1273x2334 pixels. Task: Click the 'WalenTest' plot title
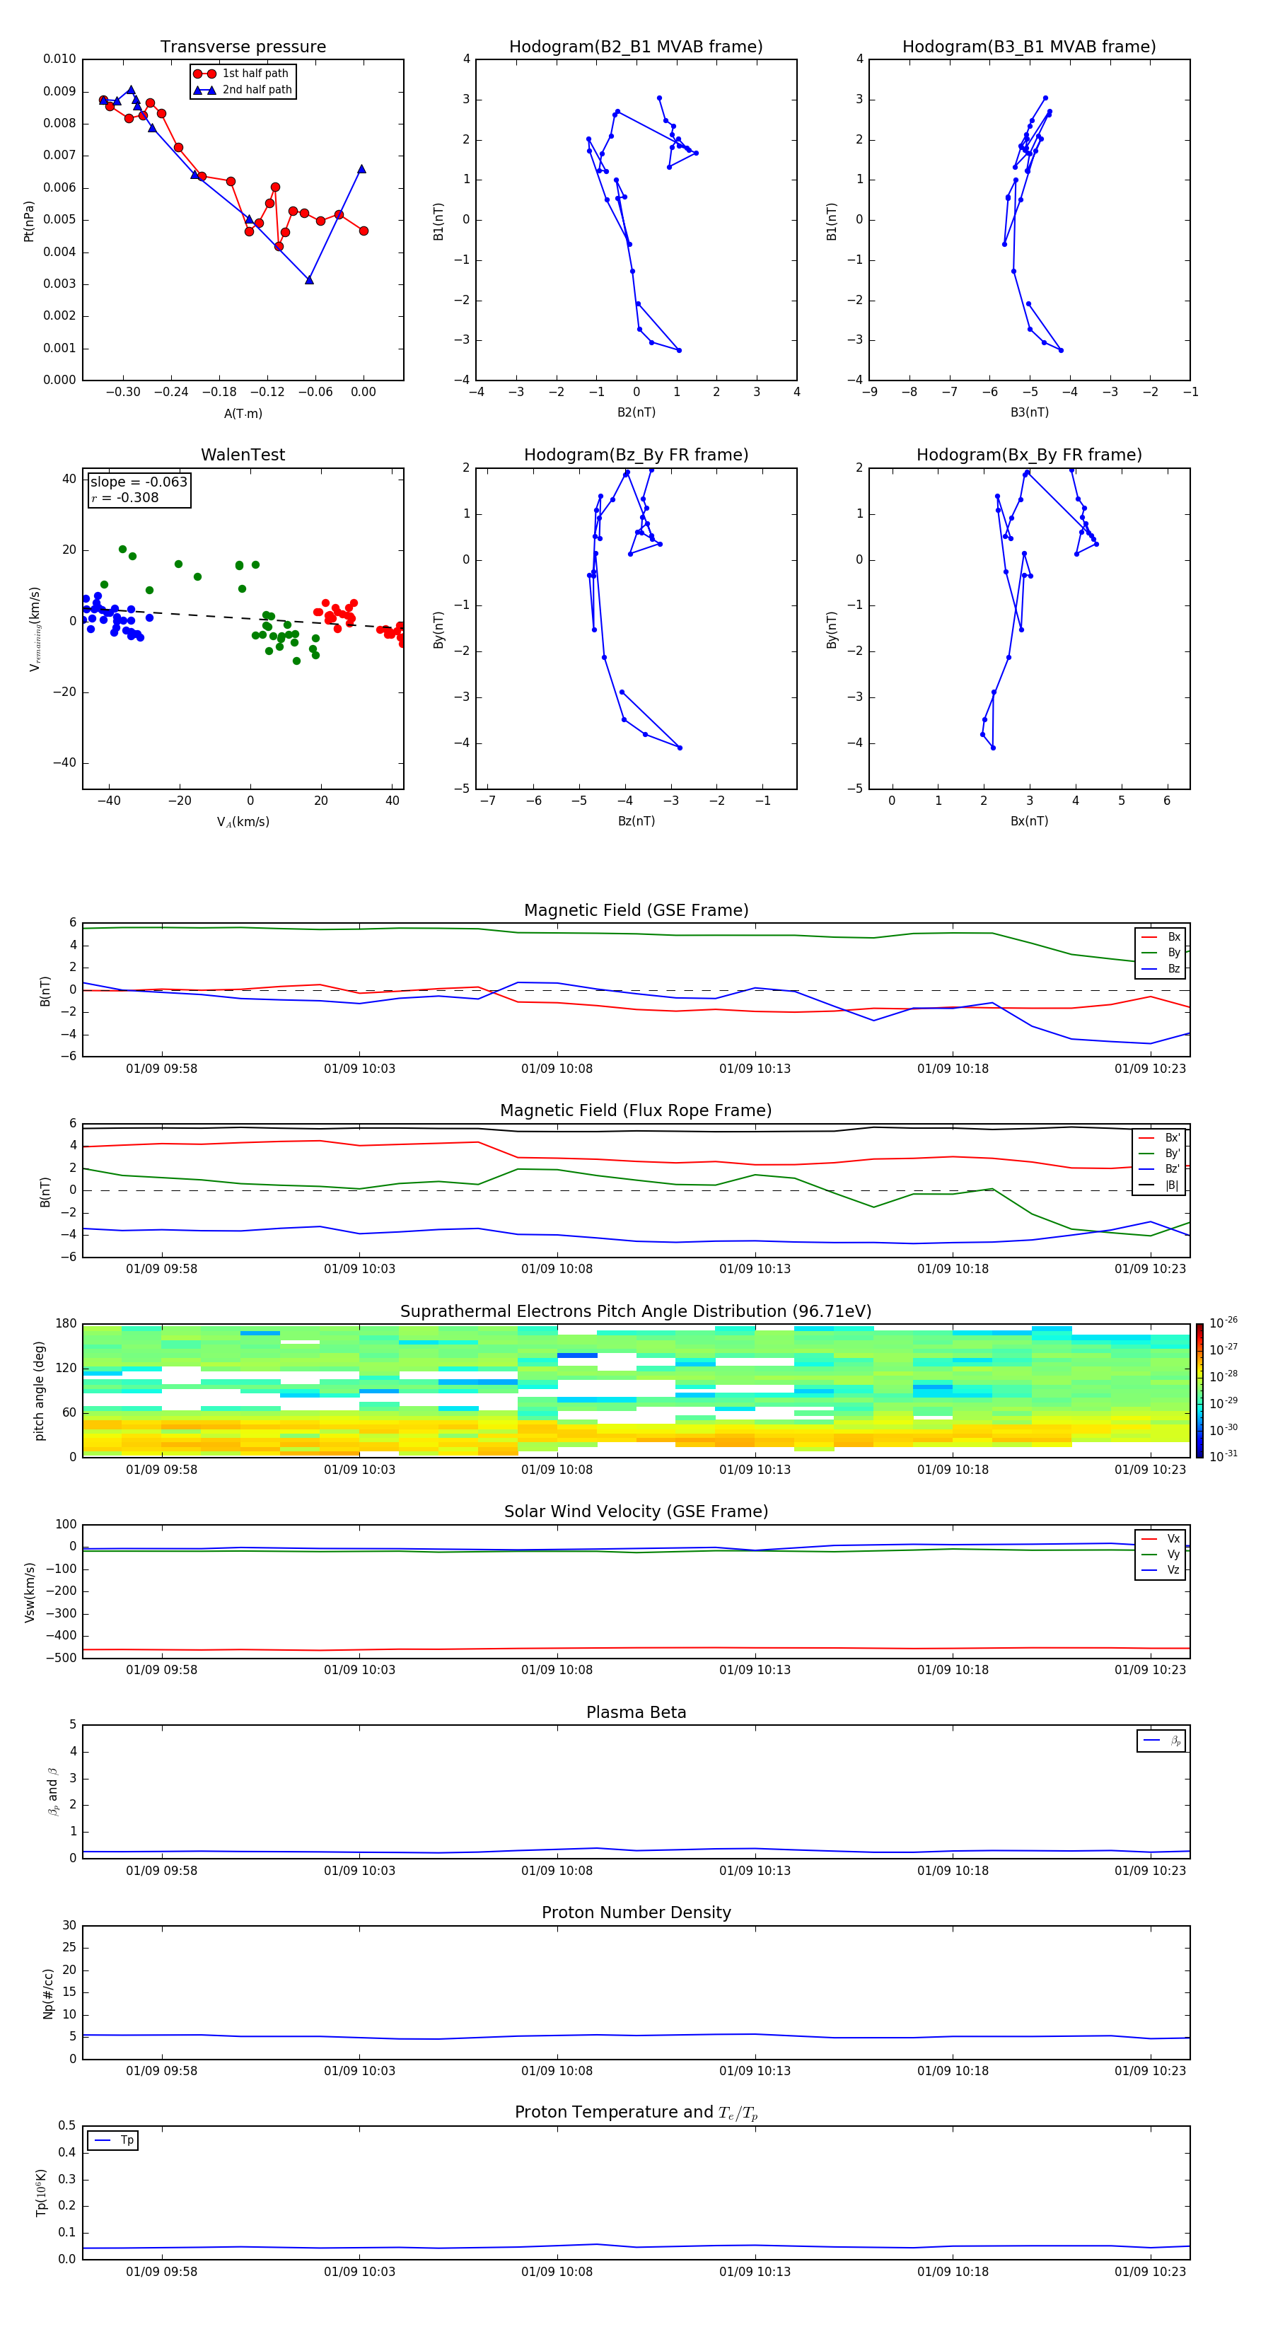pos(243,455)
